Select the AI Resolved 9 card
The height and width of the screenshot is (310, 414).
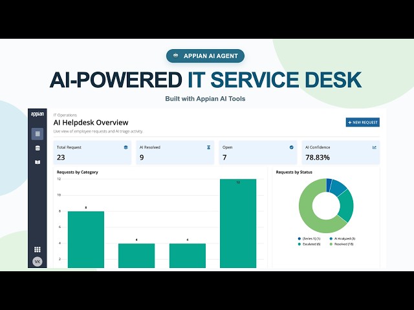(175, 152)
